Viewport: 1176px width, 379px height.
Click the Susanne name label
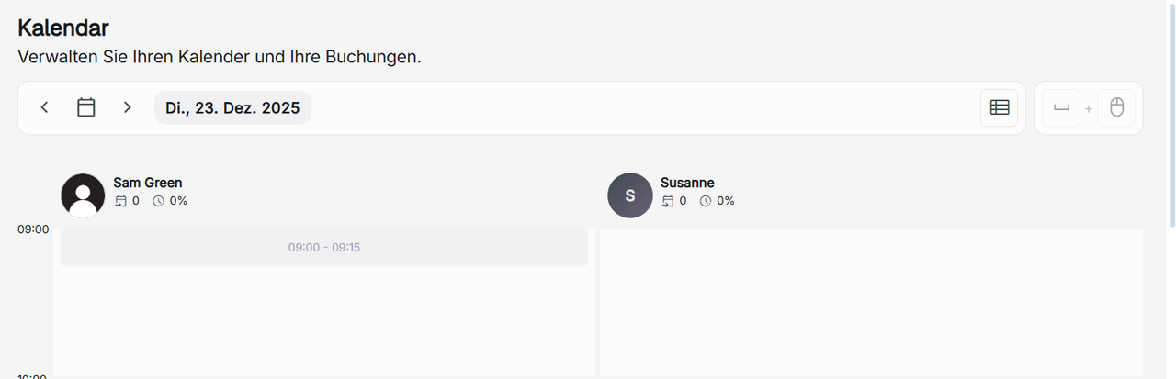(x=687, y=183)
